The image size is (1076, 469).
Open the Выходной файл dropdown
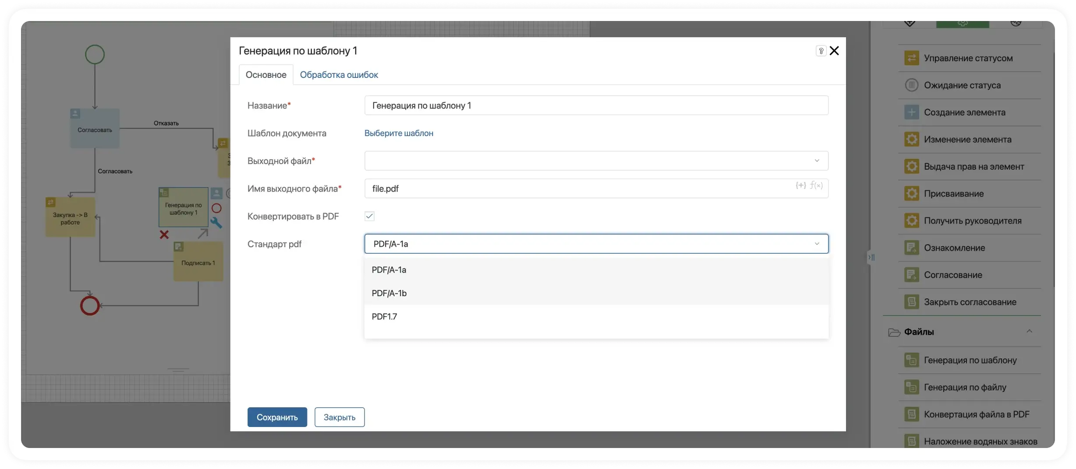(x=596, y=161)
